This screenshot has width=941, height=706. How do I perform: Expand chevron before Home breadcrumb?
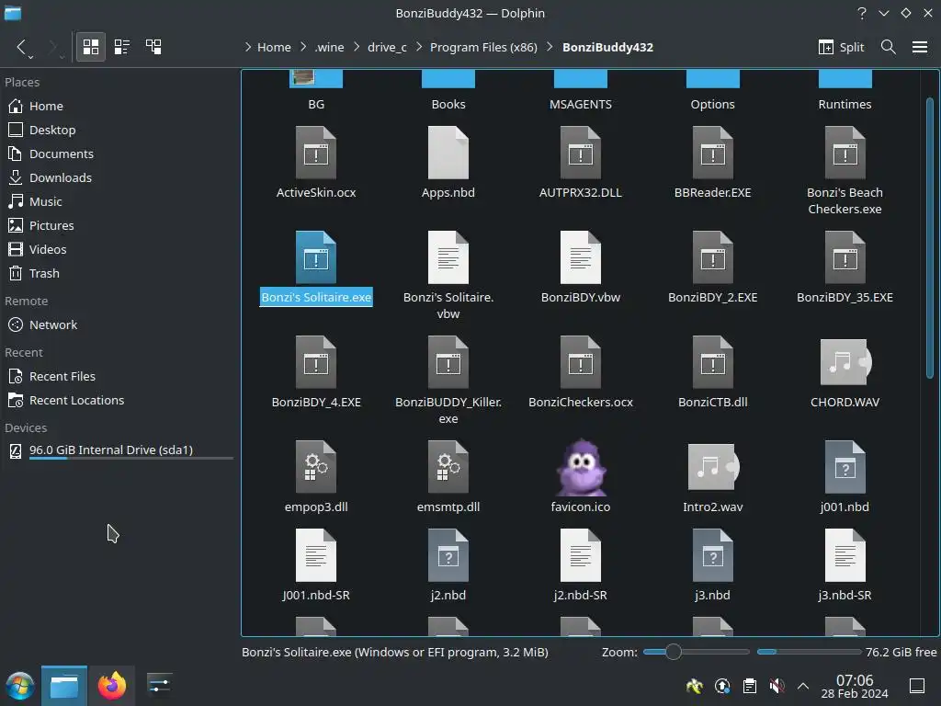pos(248,47)
